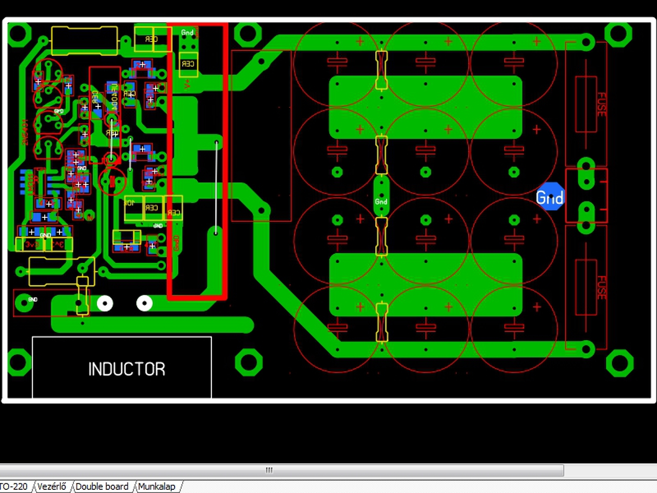This screenshot has width=657, height=493.
Task: Select the 2N5401 transistor label
Action: (x=25, y=132)
